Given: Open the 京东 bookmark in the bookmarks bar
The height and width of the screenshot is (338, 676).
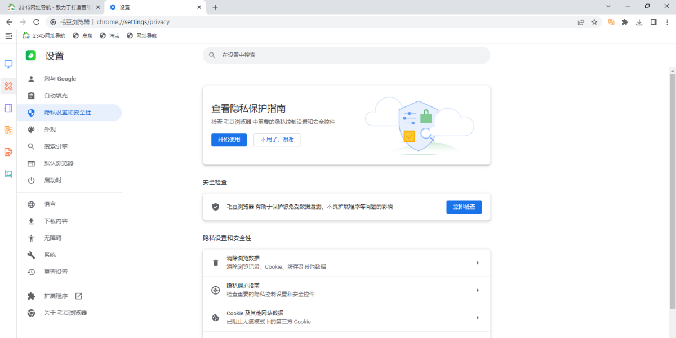Looking at the screenshot, I should pos(83,35).
